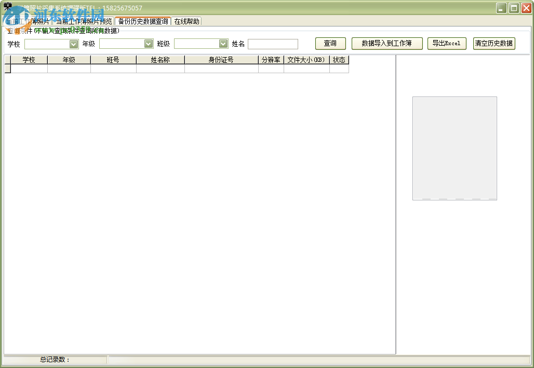534x368 pixels.
Task: Click the 数据导入到工作簿 button
Action: pyautogui.click(x=387, y=44)
